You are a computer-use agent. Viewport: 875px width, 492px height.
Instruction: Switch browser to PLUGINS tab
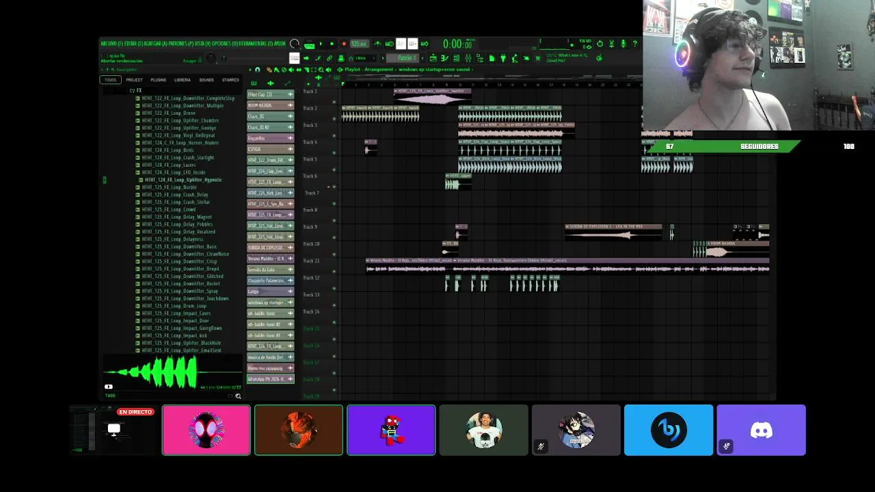(159, 80)
